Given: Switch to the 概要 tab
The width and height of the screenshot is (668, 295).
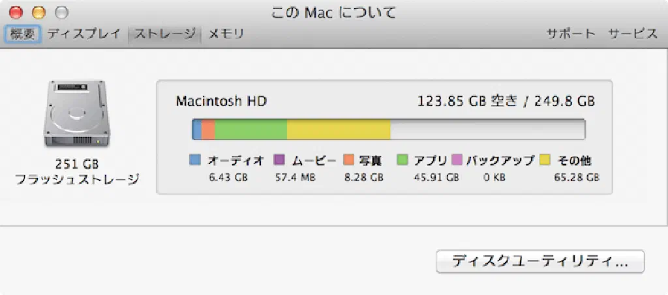Looking at the screenshot, I should (x=23, y=35).
